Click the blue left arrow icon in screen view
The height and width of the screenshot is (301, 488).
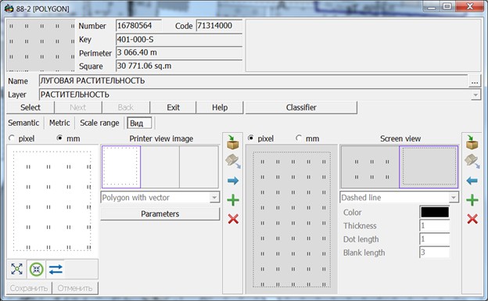pyautogui.click(x=472, y=181)
